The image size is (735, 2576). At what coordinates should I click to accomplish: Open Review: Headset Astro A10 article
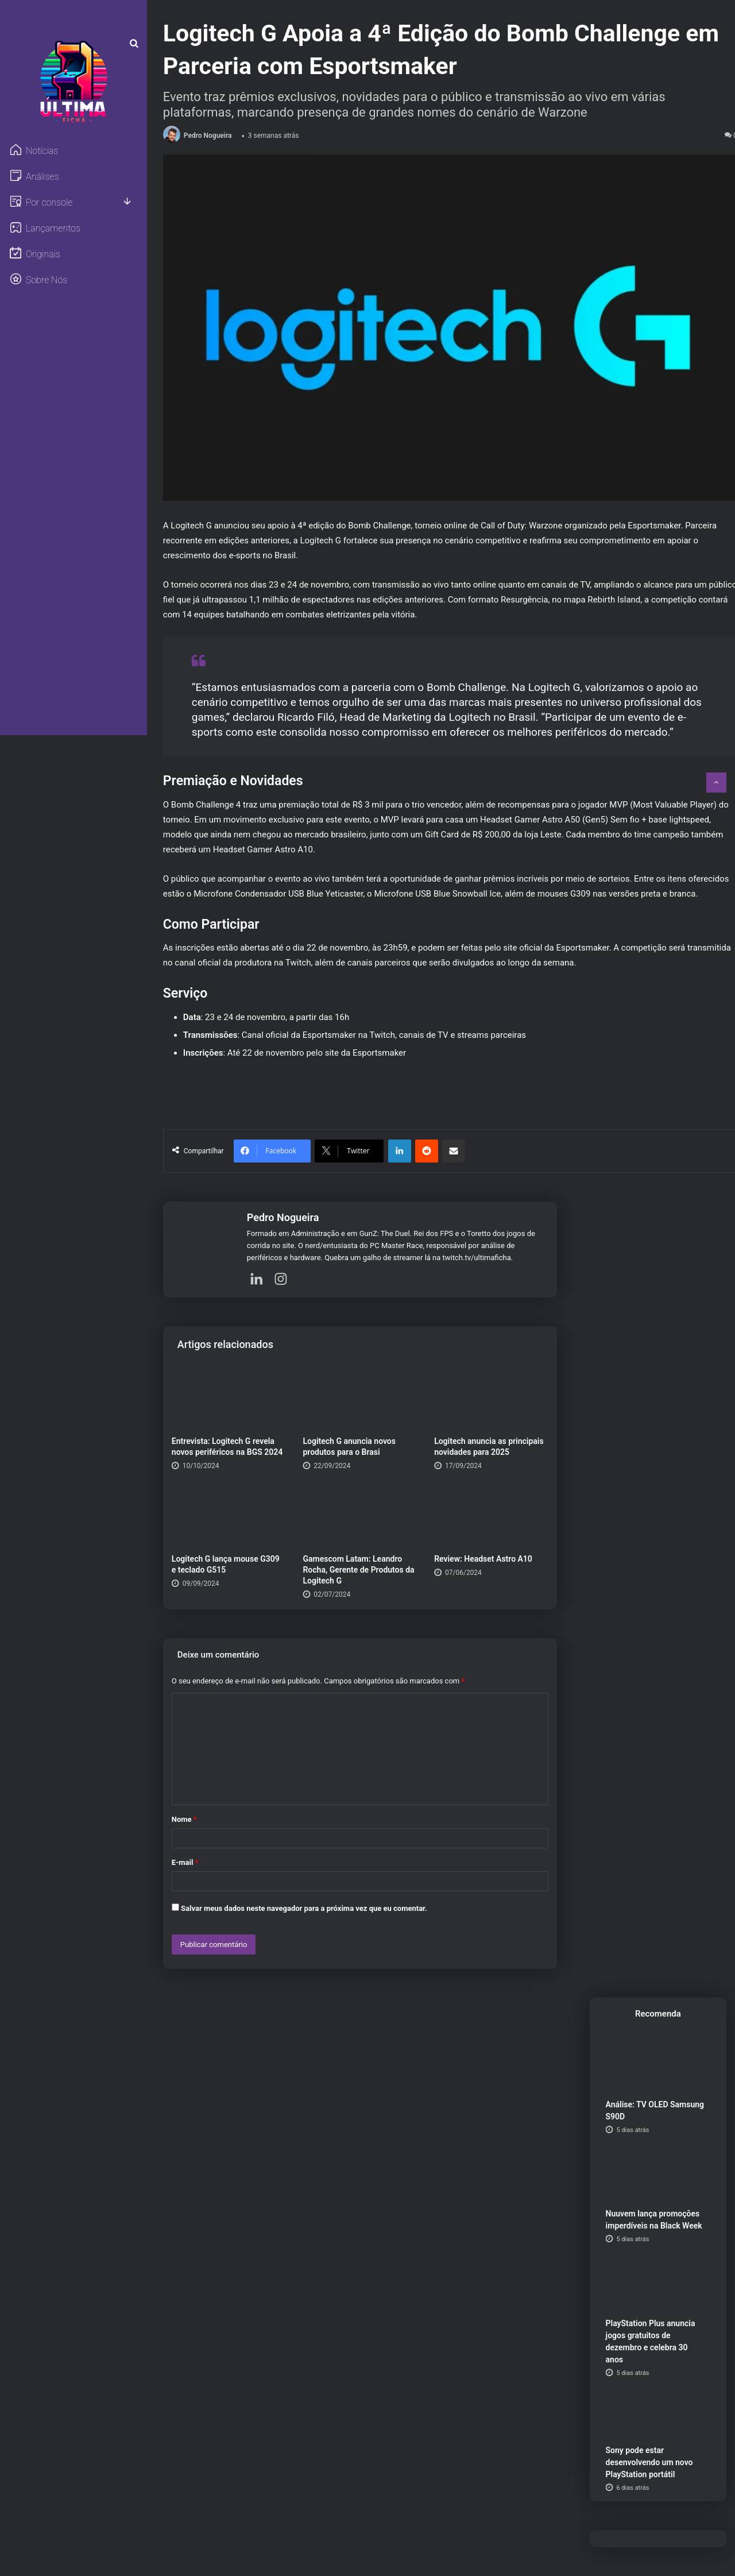(x=483, y=1559)
